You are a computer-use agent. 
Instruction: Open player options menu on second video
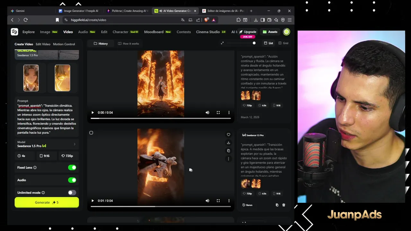pyautogui.click(x=229, y=201)
